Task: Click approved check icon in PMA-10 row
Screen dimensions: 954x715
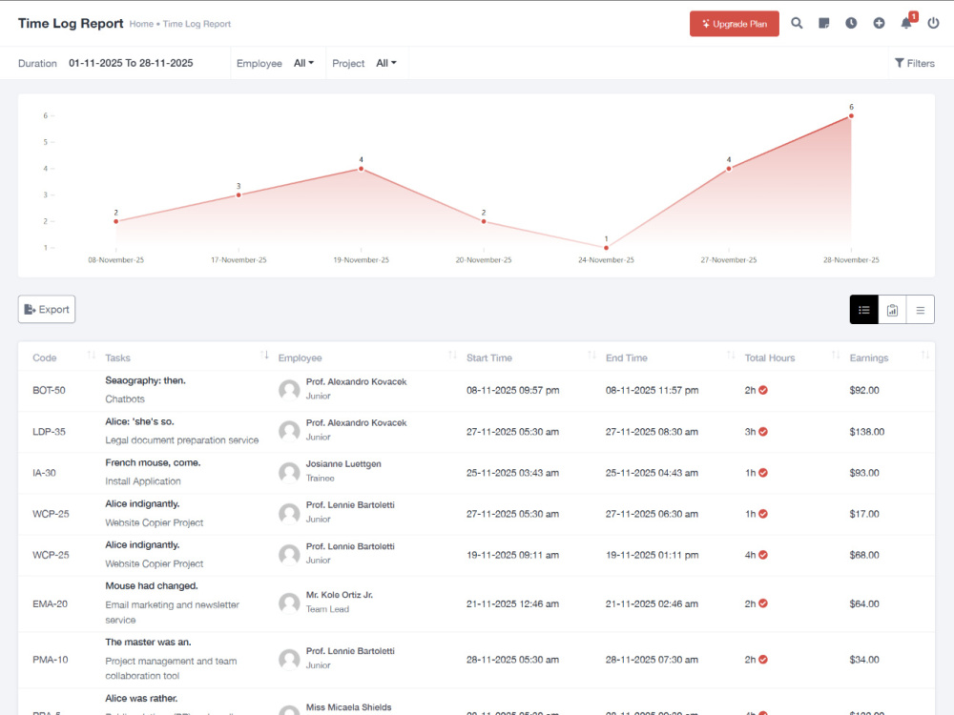Action: point(763,660)
